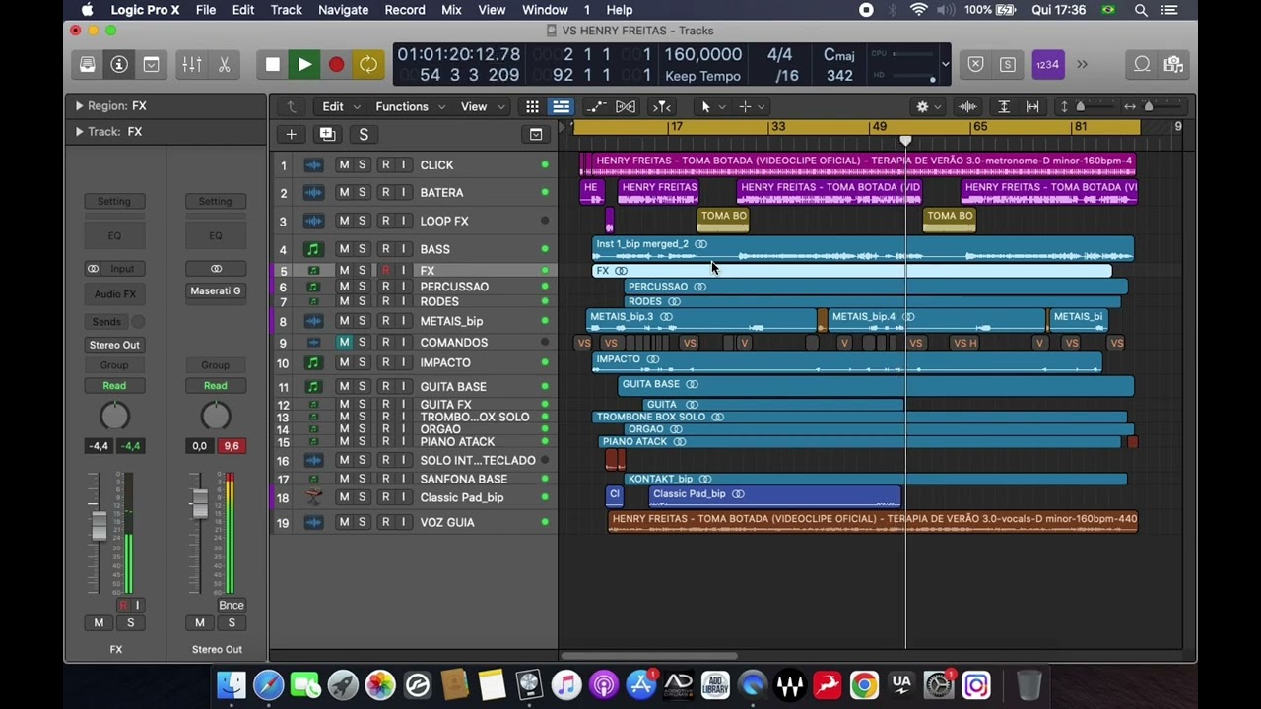The height and width of the screenshot is (709, 1261).
Task: Open the pointer tool menu
Action: pos(710,106)
